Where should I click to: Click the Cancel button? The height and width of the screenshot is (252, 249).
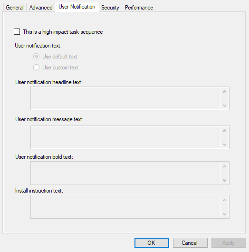point(190,242)
